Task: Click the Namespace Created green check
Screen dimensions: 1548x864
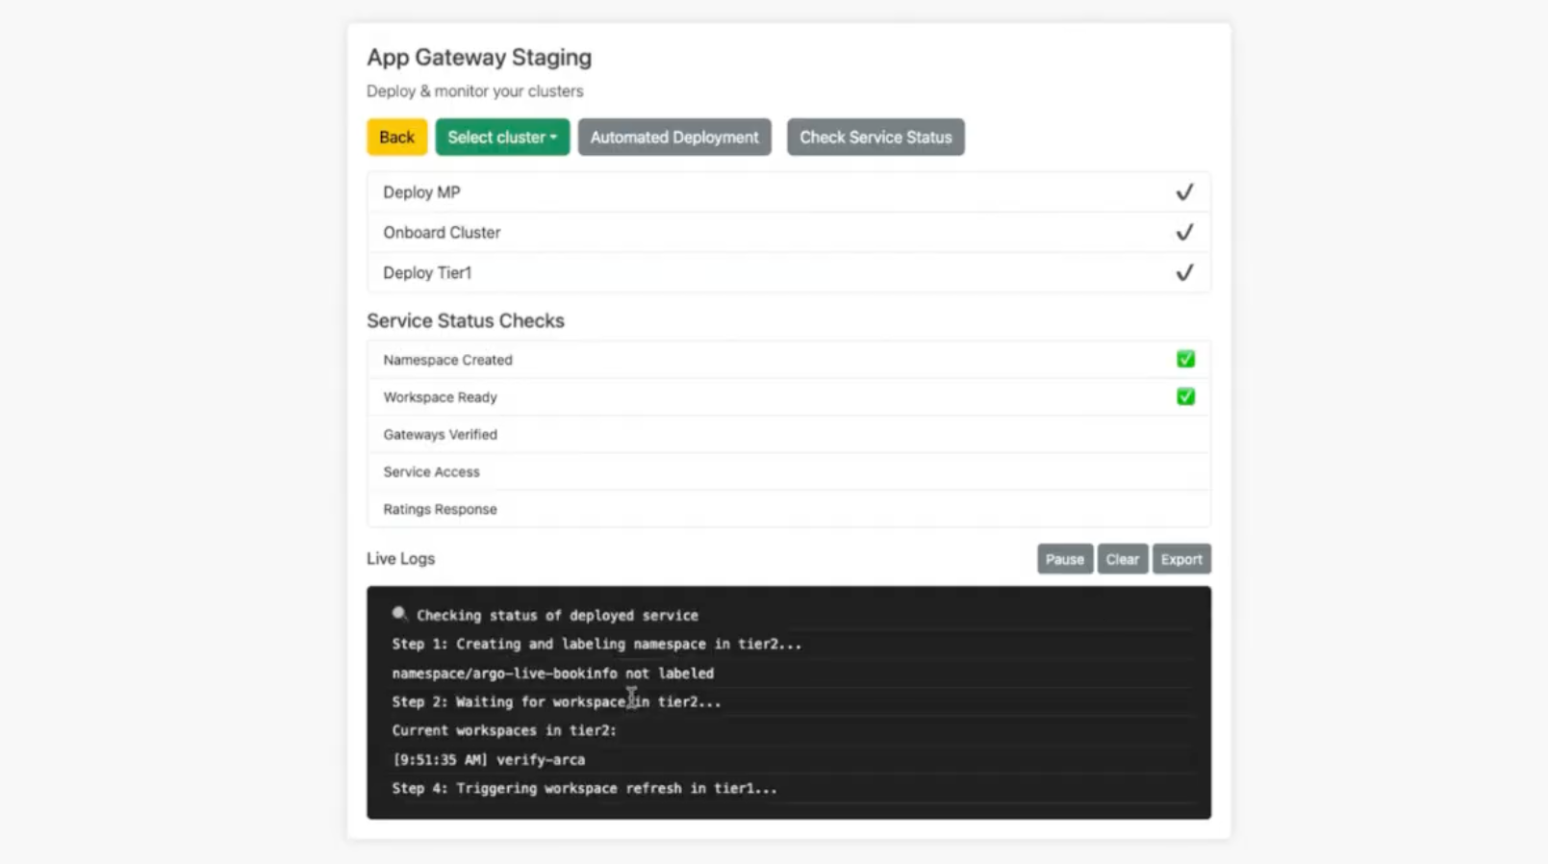Action: pos(1185,359)
